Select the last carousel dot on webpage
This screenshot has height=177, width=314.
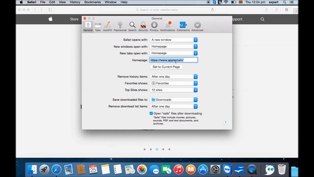[x=169, y=149]
